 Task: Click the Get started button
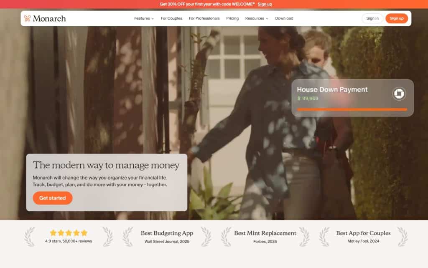[52, 198]
